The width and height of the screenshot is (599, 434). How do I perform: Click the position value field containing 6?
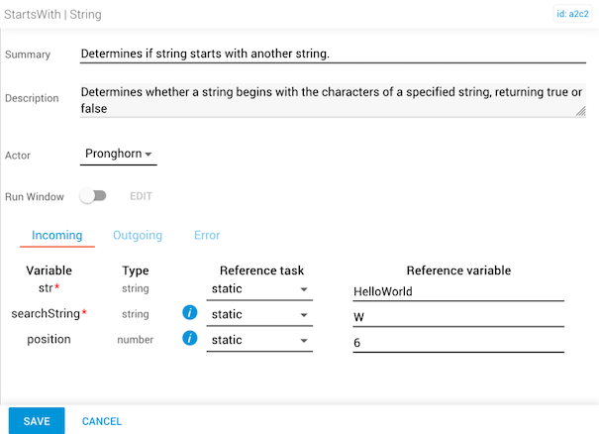pyautogui.click(x=457, y=341)
